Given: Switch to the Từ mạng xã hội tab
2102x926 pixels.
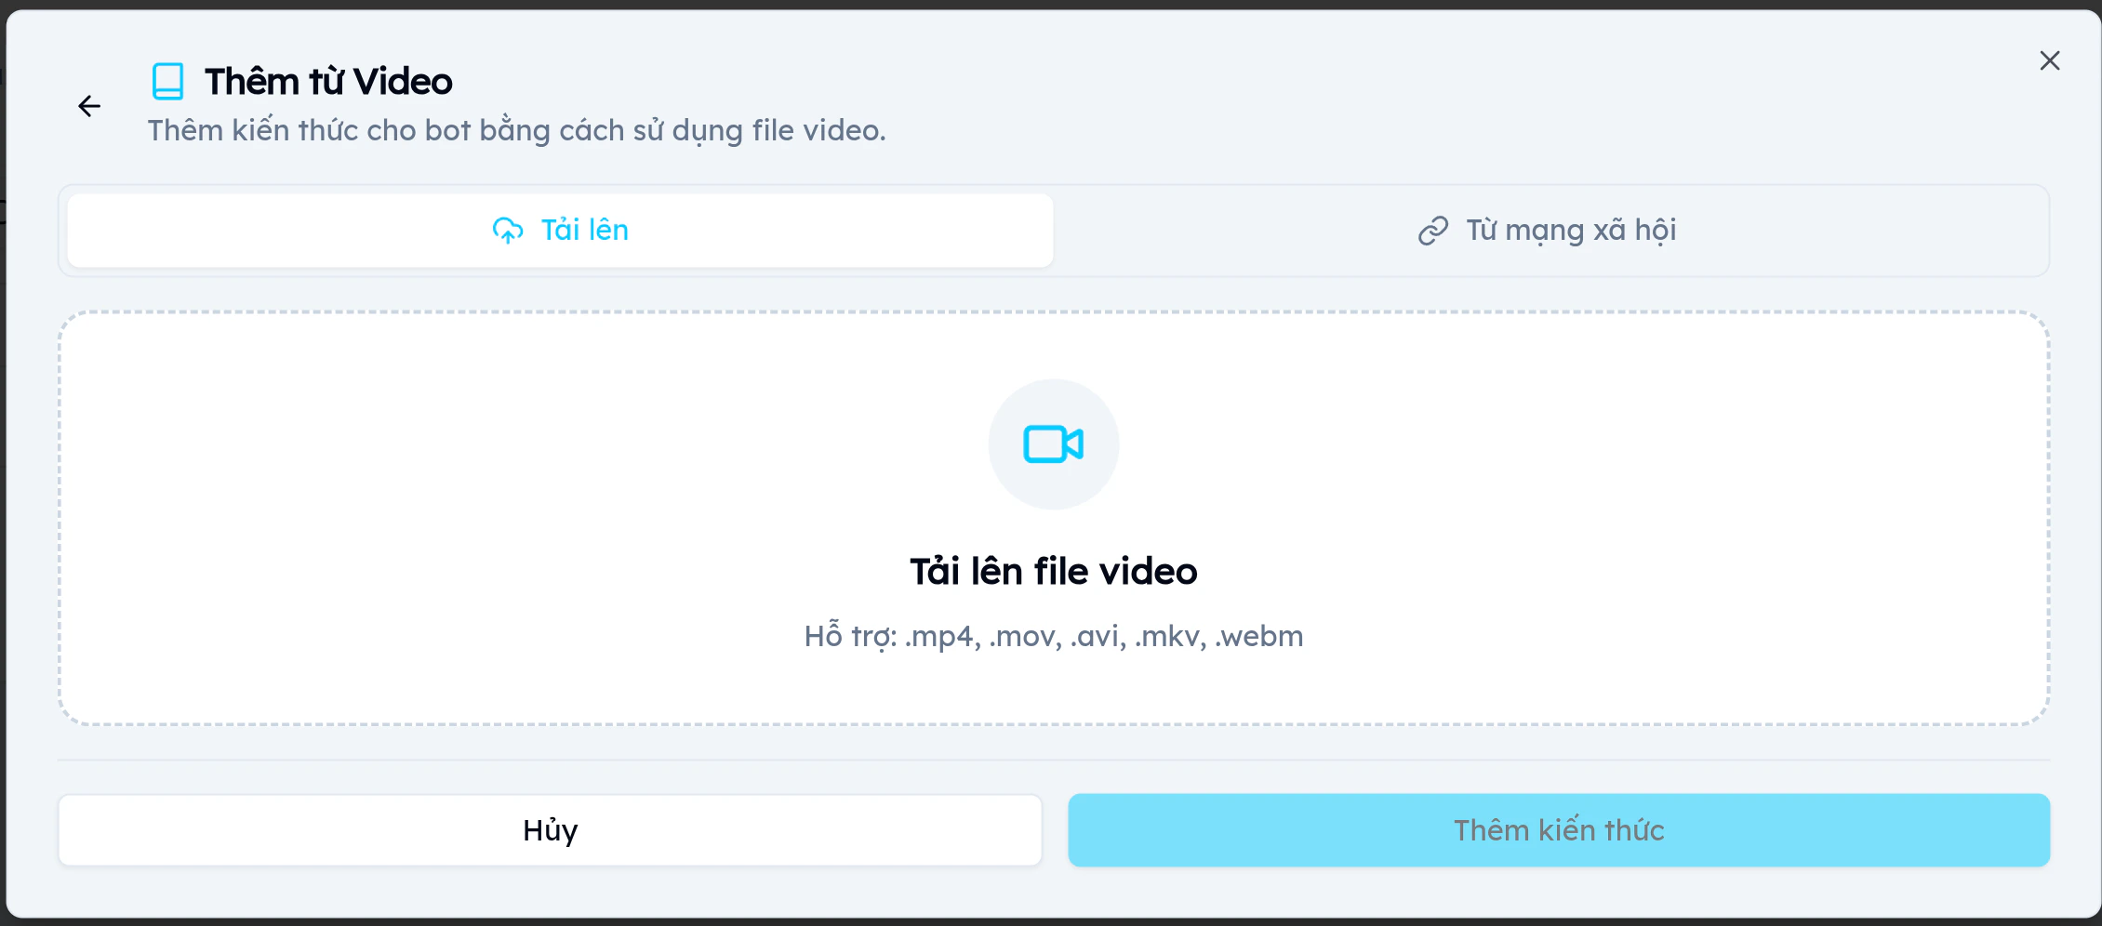Looking at the screenshot, I should pos(1547,230).
